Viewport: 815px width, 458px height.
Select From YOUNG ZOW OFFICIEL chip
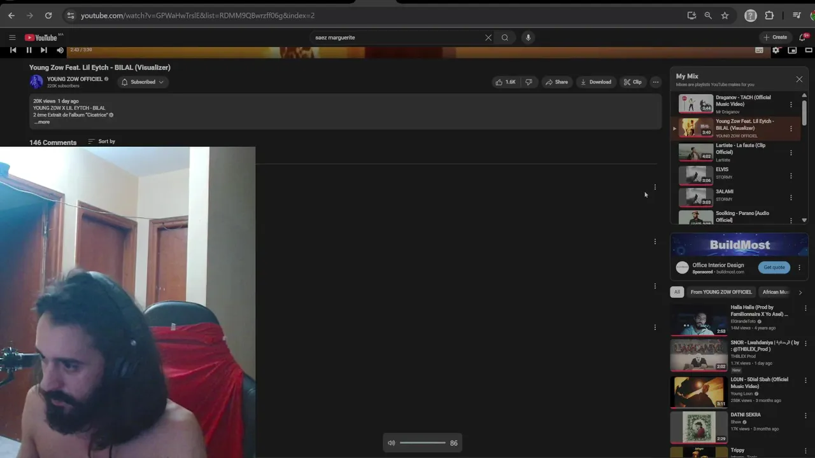[x=721, y=292]
